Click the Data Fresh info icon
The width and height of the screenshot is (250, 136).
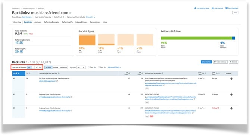pos(63,17)
